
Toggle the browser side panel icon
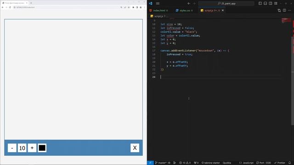pyautogui.click(x=137, y=7)
